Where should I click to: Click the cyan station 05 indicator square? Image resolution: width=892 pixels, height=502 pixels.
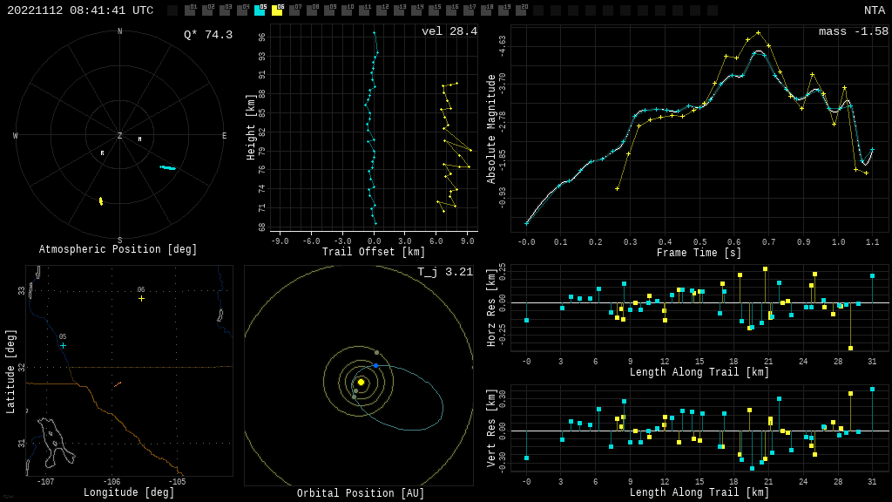[x=260, y=10]
